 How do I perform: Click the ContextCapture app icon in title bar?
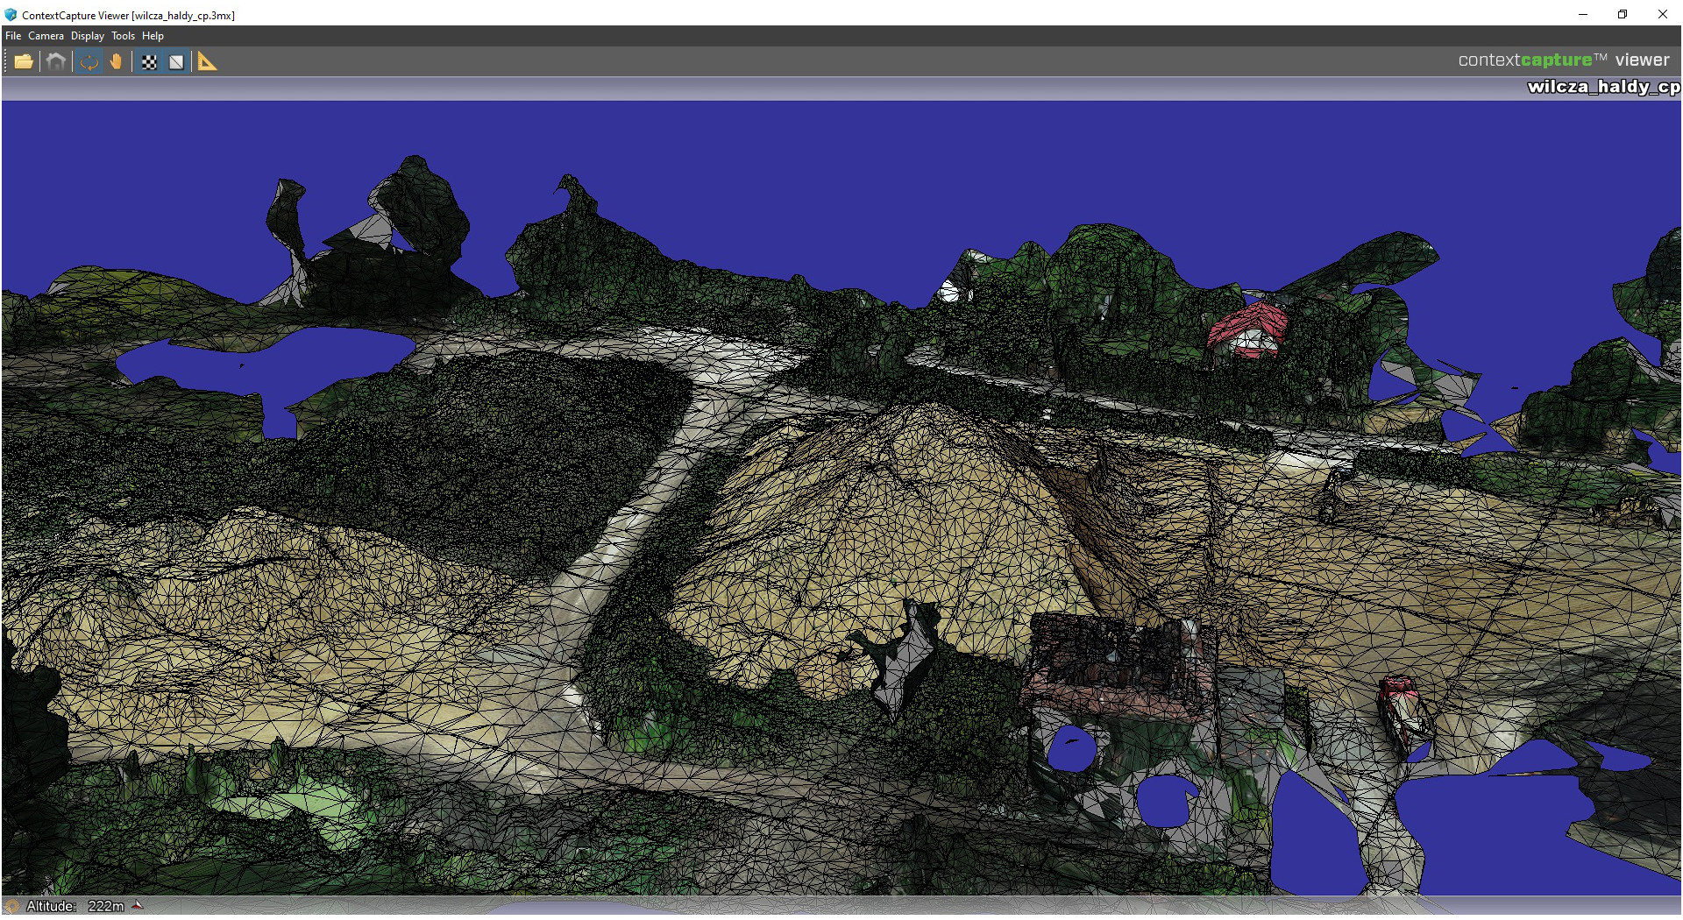(11, 15)
